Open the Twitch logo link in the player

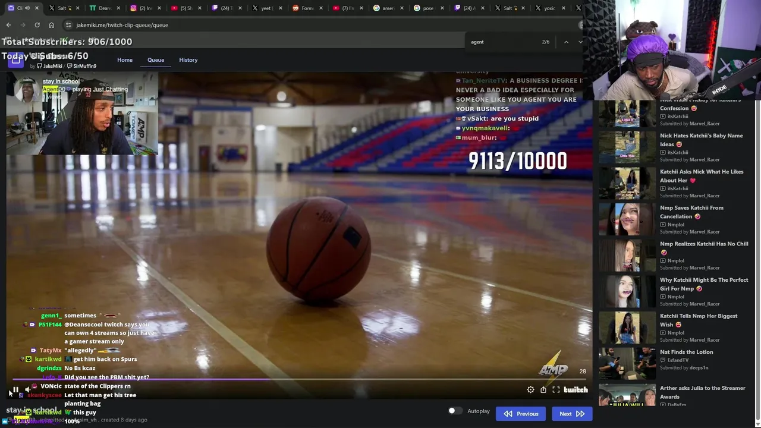576,390
